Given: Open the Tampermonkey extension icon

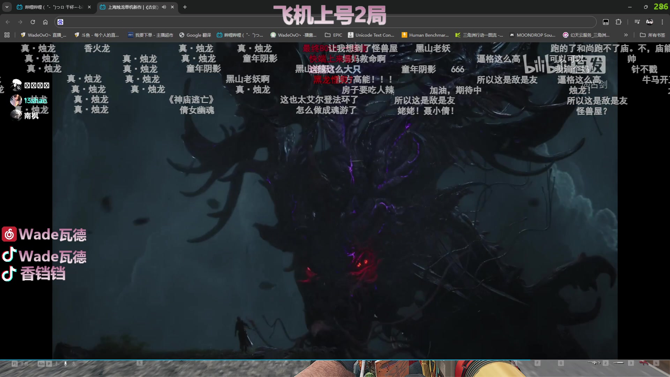Looking at the screenshot, I should [606, 22].
